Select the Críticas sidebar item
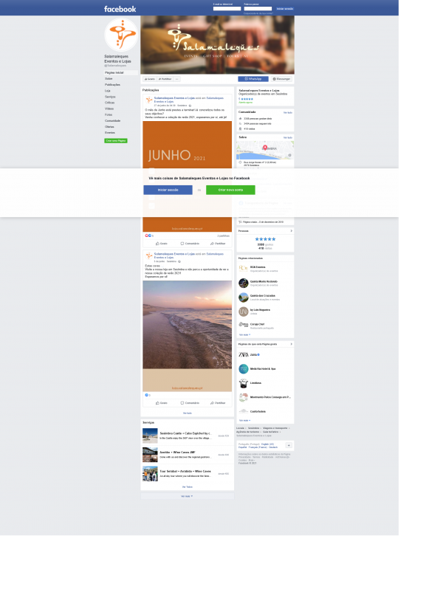The height and width of the screenshot is (595, 443). coord(109,103)
